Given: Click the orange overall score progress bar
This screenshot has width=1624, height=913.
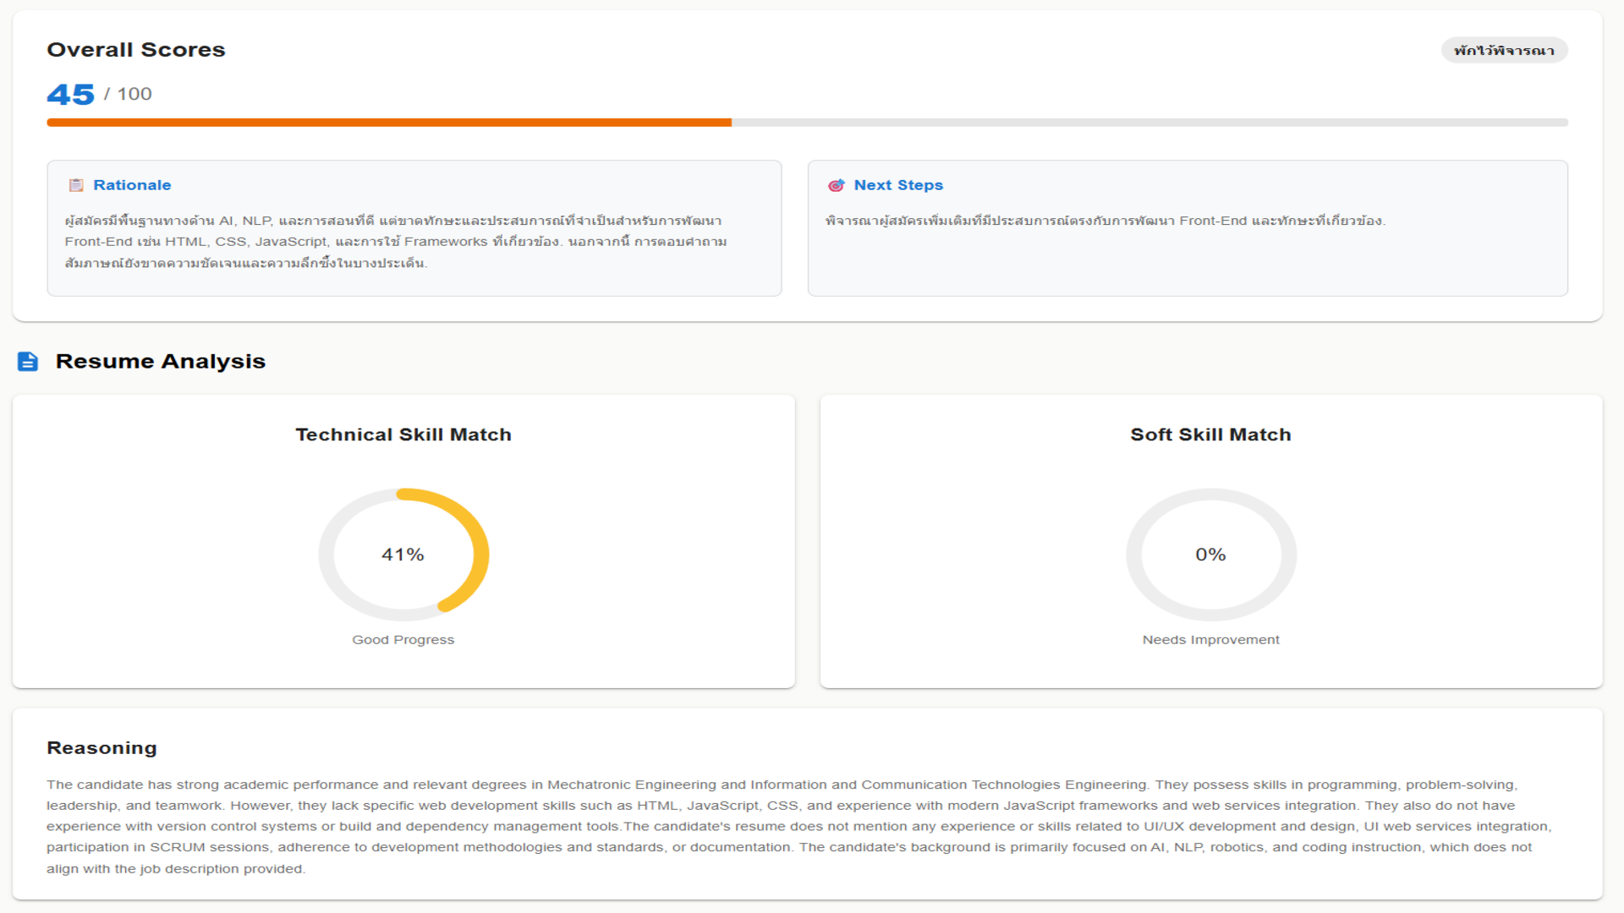Looking at the screenshot, I should pos(389,123).
